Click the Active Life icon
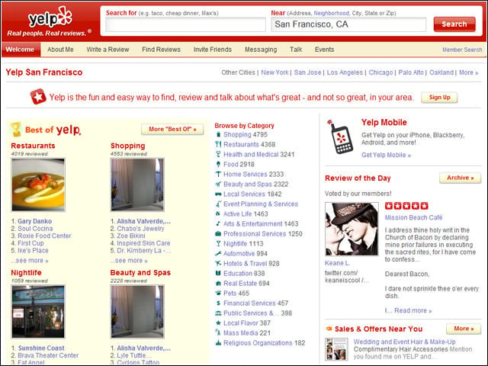488x366 pixels. pos(218,213)
